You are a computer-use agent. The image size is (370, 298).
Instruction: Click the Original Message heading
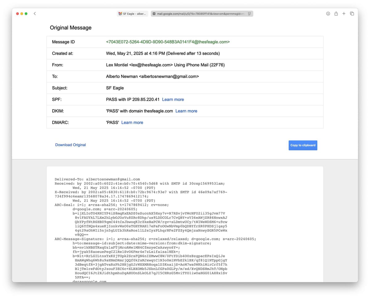pos(71,28)
